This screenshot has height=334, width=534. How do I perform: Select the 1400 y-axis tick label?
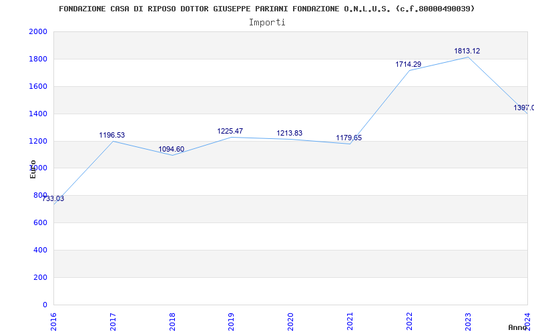tap(38, 114)
